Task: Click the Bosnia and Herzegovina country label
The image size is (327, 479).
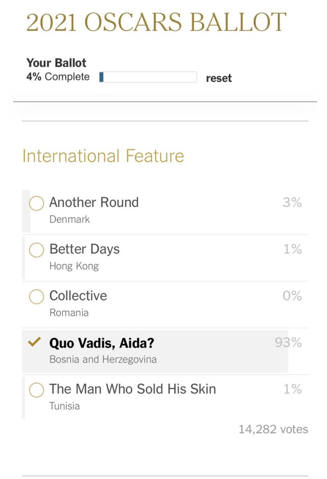Action: [103, 360]
